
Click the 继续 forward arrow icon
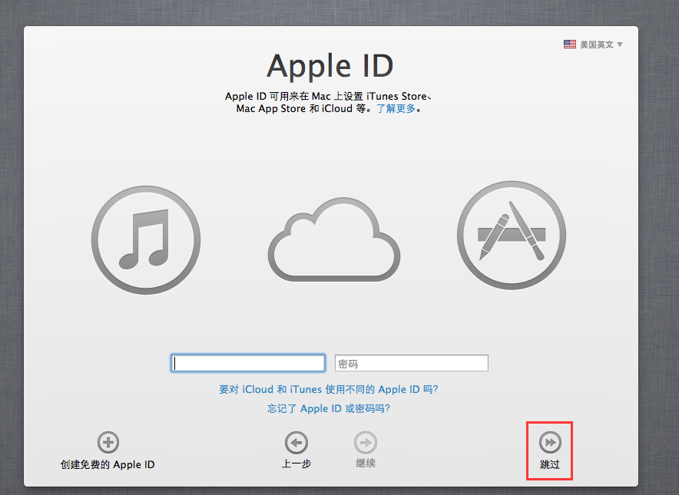click(x=366, y=443)
